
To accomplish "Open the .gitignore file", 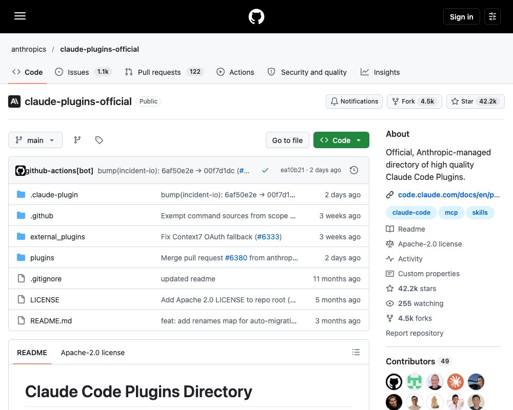I will [x=46, y=279].
